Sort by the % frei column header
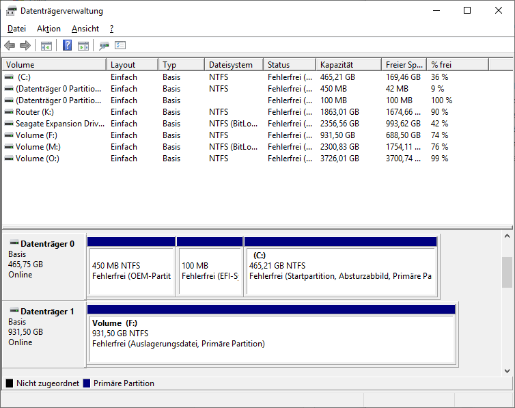 click(x=458, y=65)
